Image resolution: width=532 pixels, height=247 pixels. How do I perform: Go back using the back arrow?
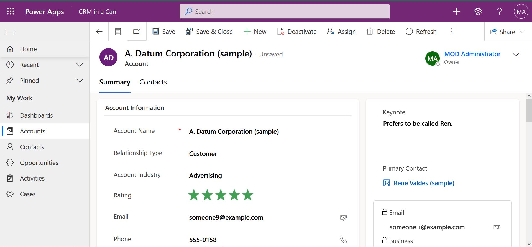click(99, 32)
